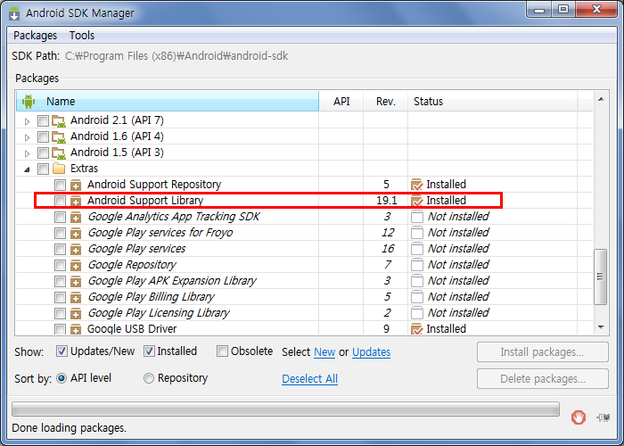Viewport: 624px width, 446px height.
Task: Click the not-installed status icon for Google Analytics App Tracking SDK
Action: pos(416,217)
